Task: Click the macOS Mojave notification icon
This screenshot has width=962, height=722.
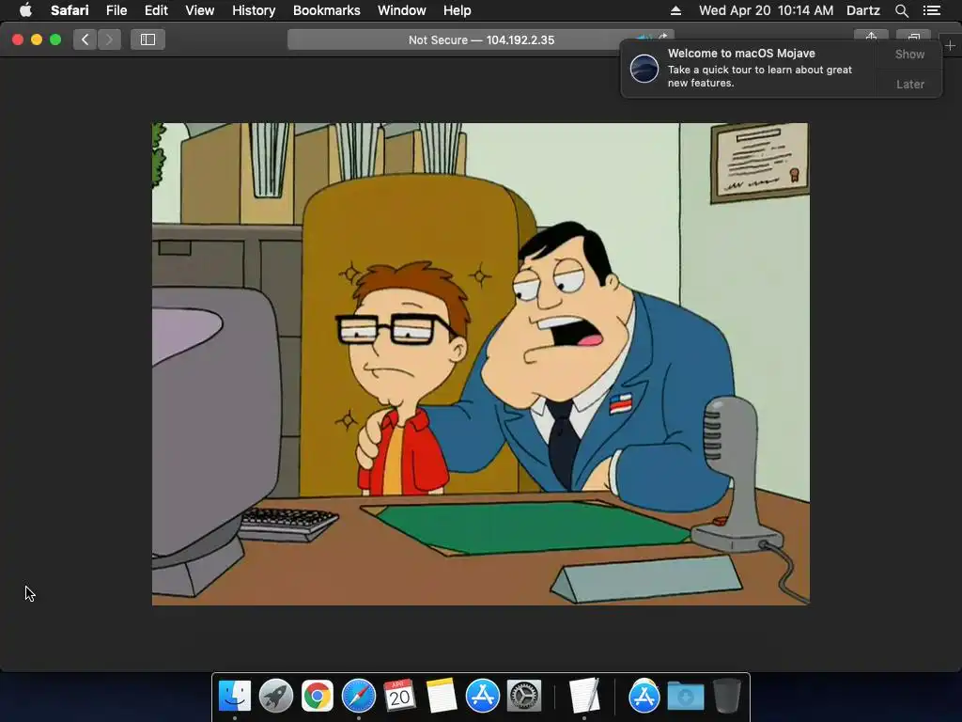Action: [644, 68]
